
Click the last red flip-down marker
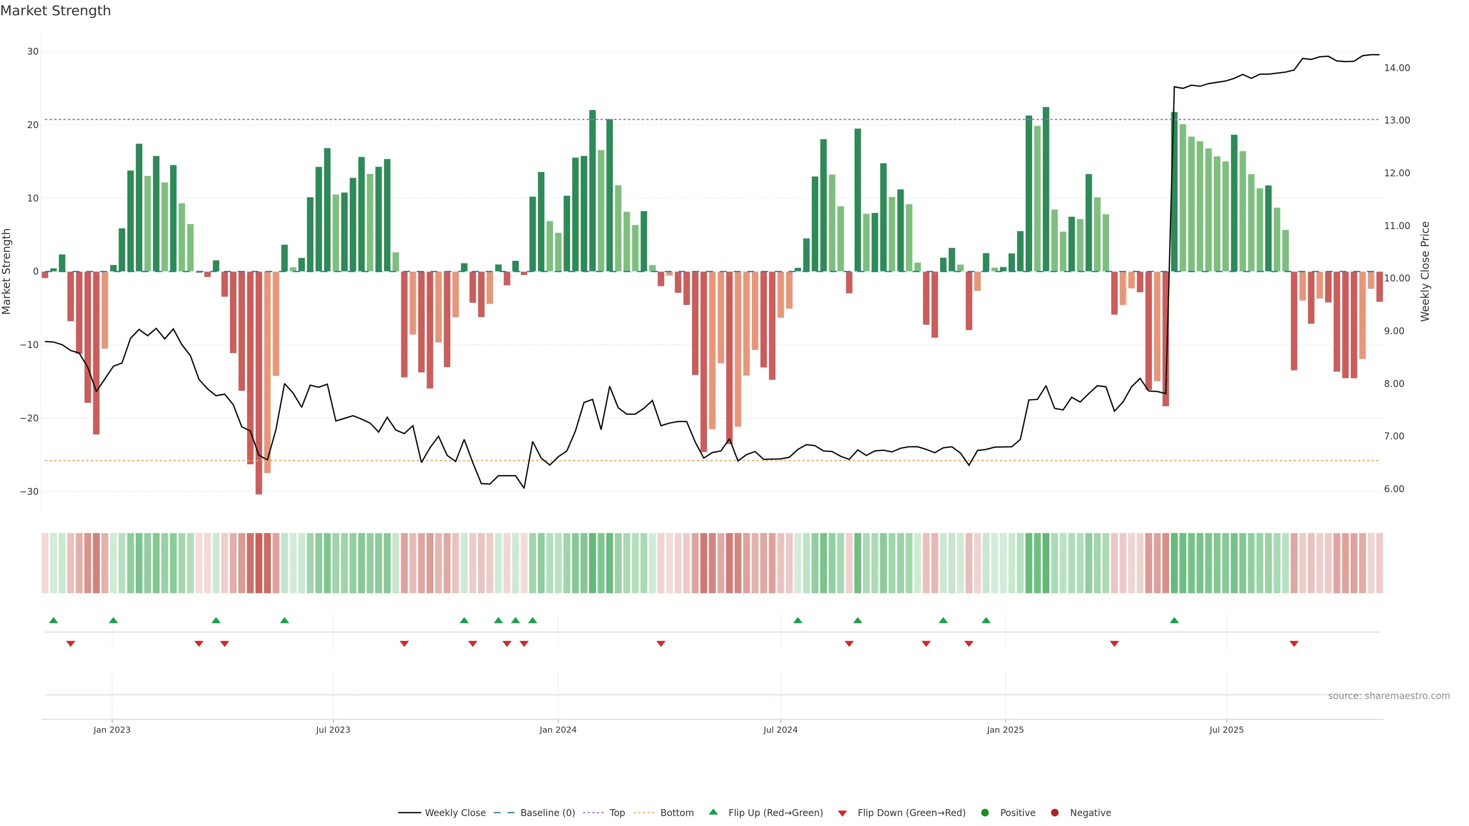tap(1294, 644)
